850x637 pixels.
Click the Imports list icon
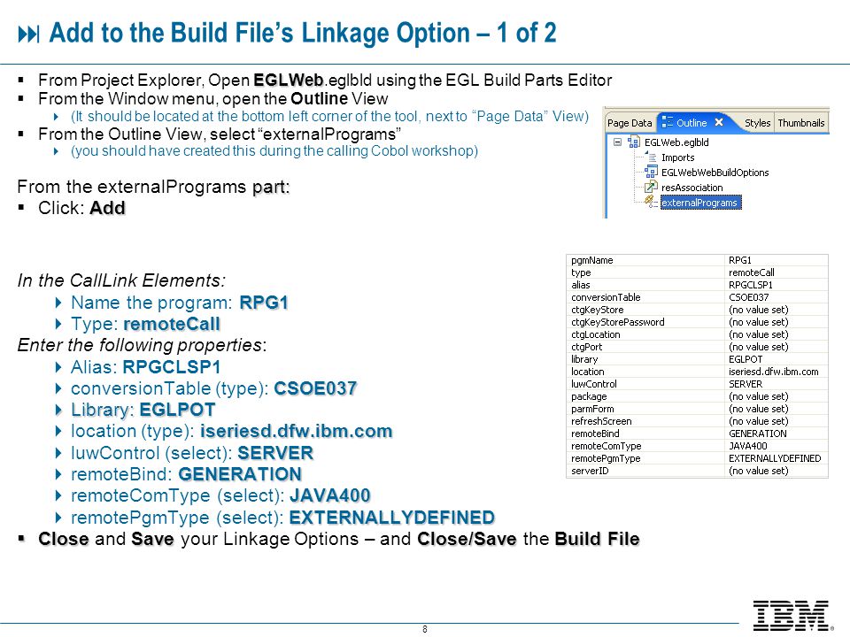tap(651, 157)
